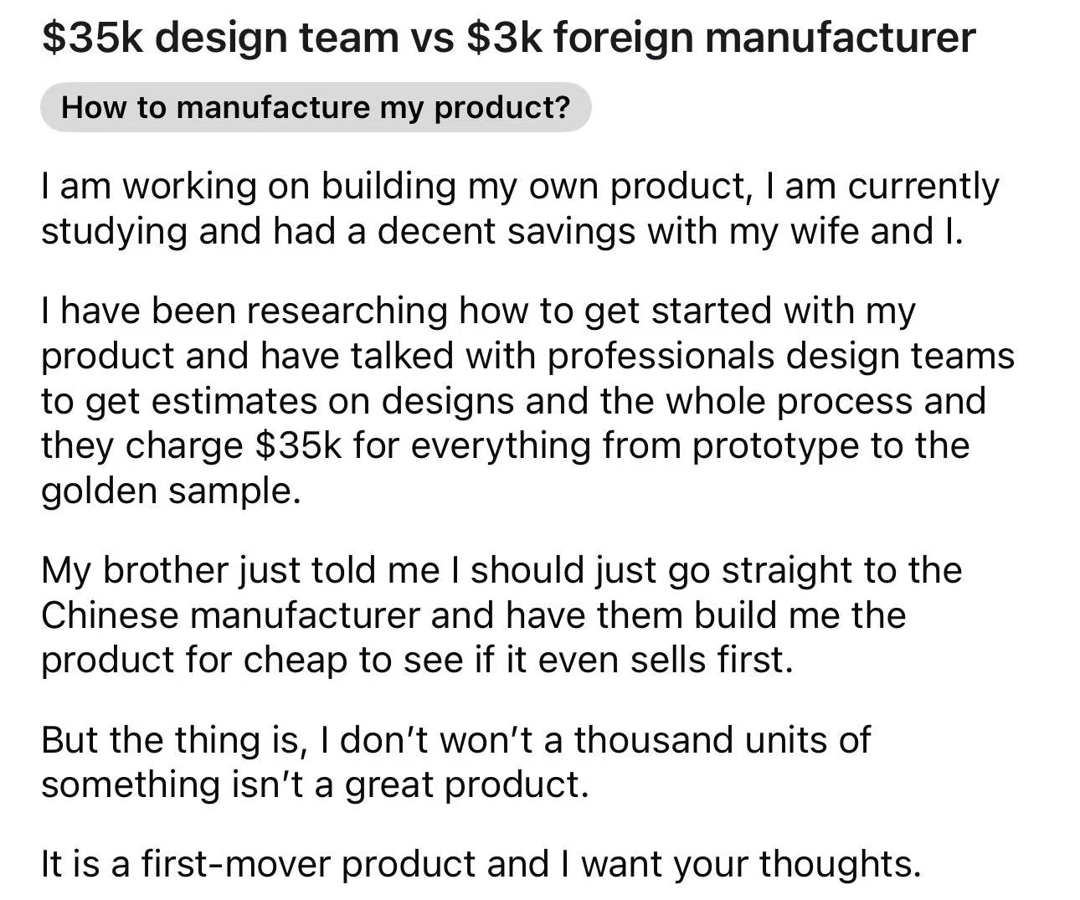Click the paragraph starting "My brother just told me"
The height and width of the screenshot is (900, 1080).
point(502,615)
